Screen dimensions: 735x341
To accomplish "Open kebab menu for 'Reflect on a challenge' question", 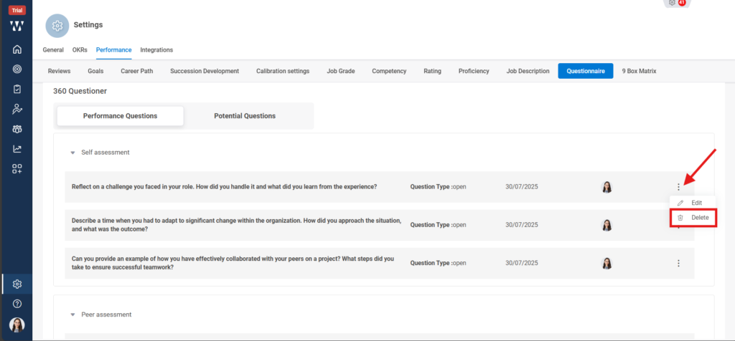I will point(678,187).
